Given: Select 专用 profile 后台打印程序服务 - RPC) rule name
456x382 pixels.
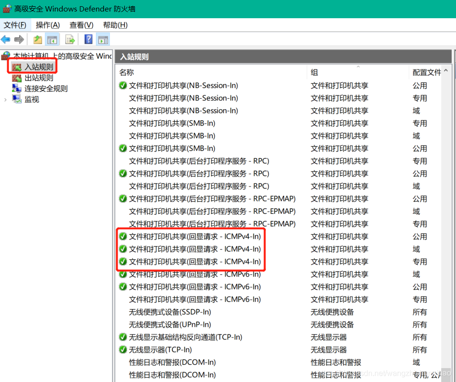Looking at the screenshot, I should pos(199,161).
